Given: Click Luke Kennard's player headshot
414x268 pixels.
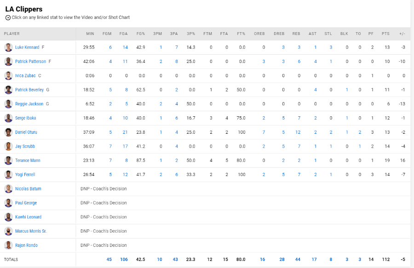Looking at the screenshot, I should [x=8, y=47].
